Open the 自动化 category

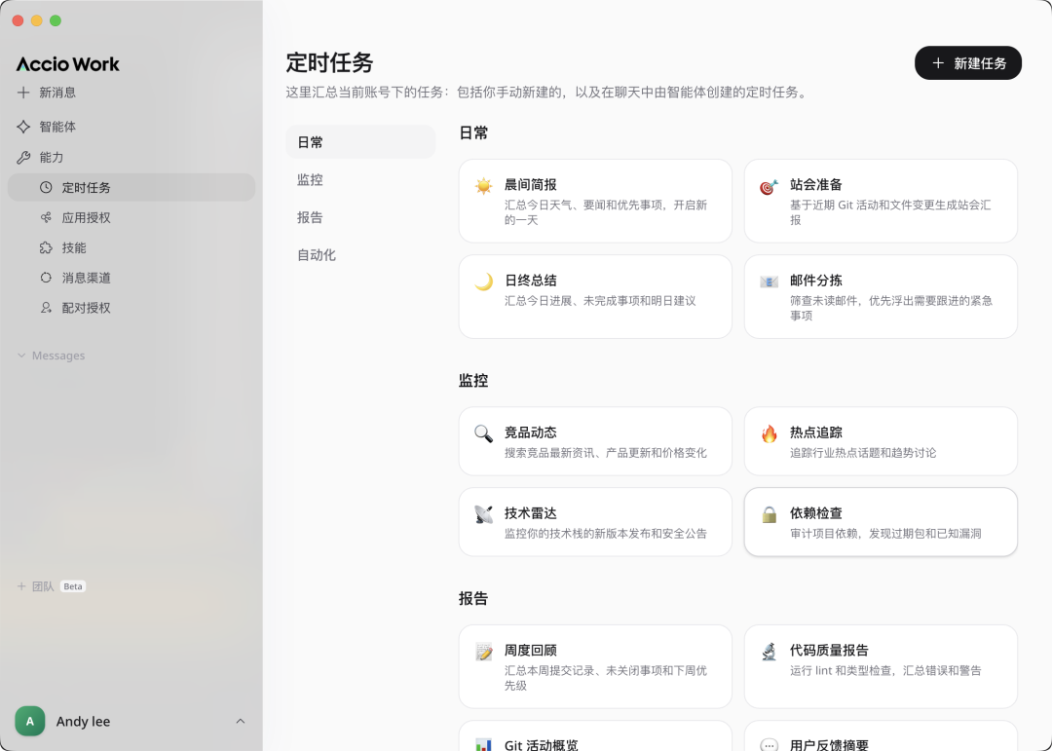[x=316, y=255]
